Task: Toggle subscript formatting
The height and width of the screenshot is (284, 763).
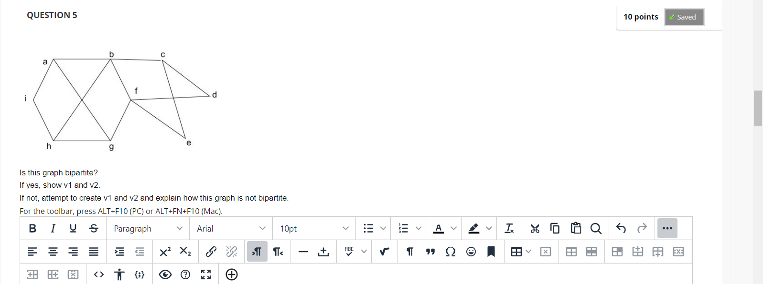Action: [x=185, y=252]
